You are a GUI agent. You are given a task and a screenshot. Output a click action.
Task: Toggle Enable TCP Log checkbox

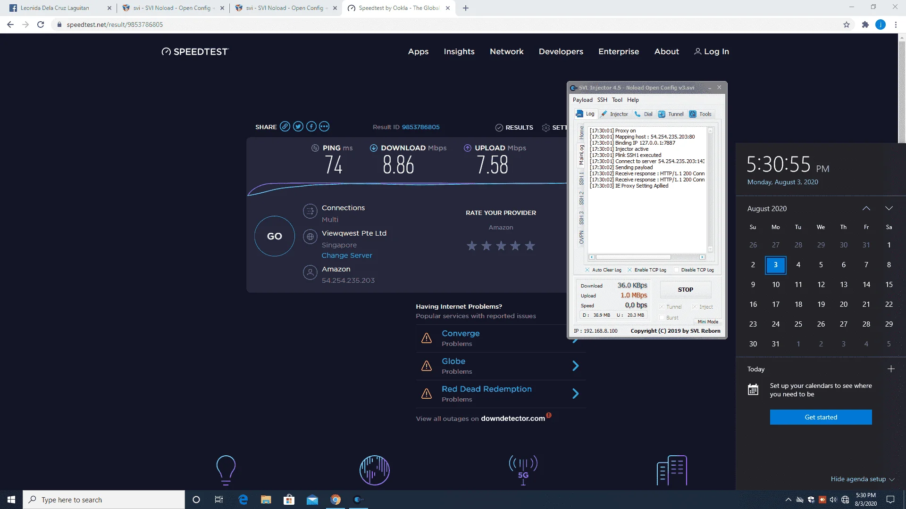pyautogui.click(x=629, y=270)
